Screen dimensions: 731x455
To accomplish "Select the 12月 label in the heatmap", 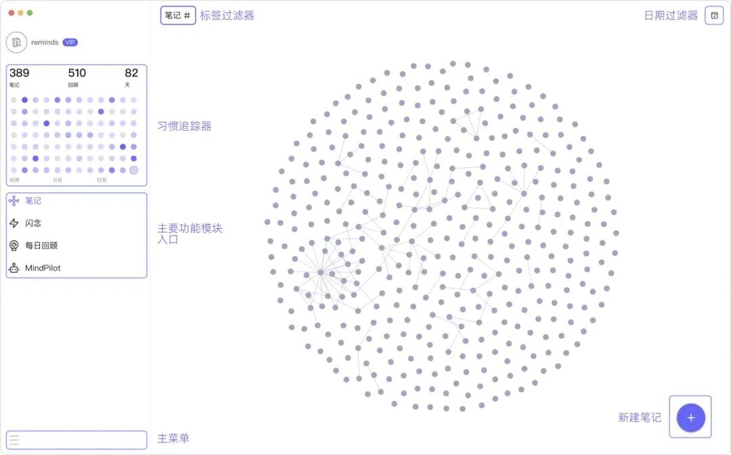I will tap(103, 180).
